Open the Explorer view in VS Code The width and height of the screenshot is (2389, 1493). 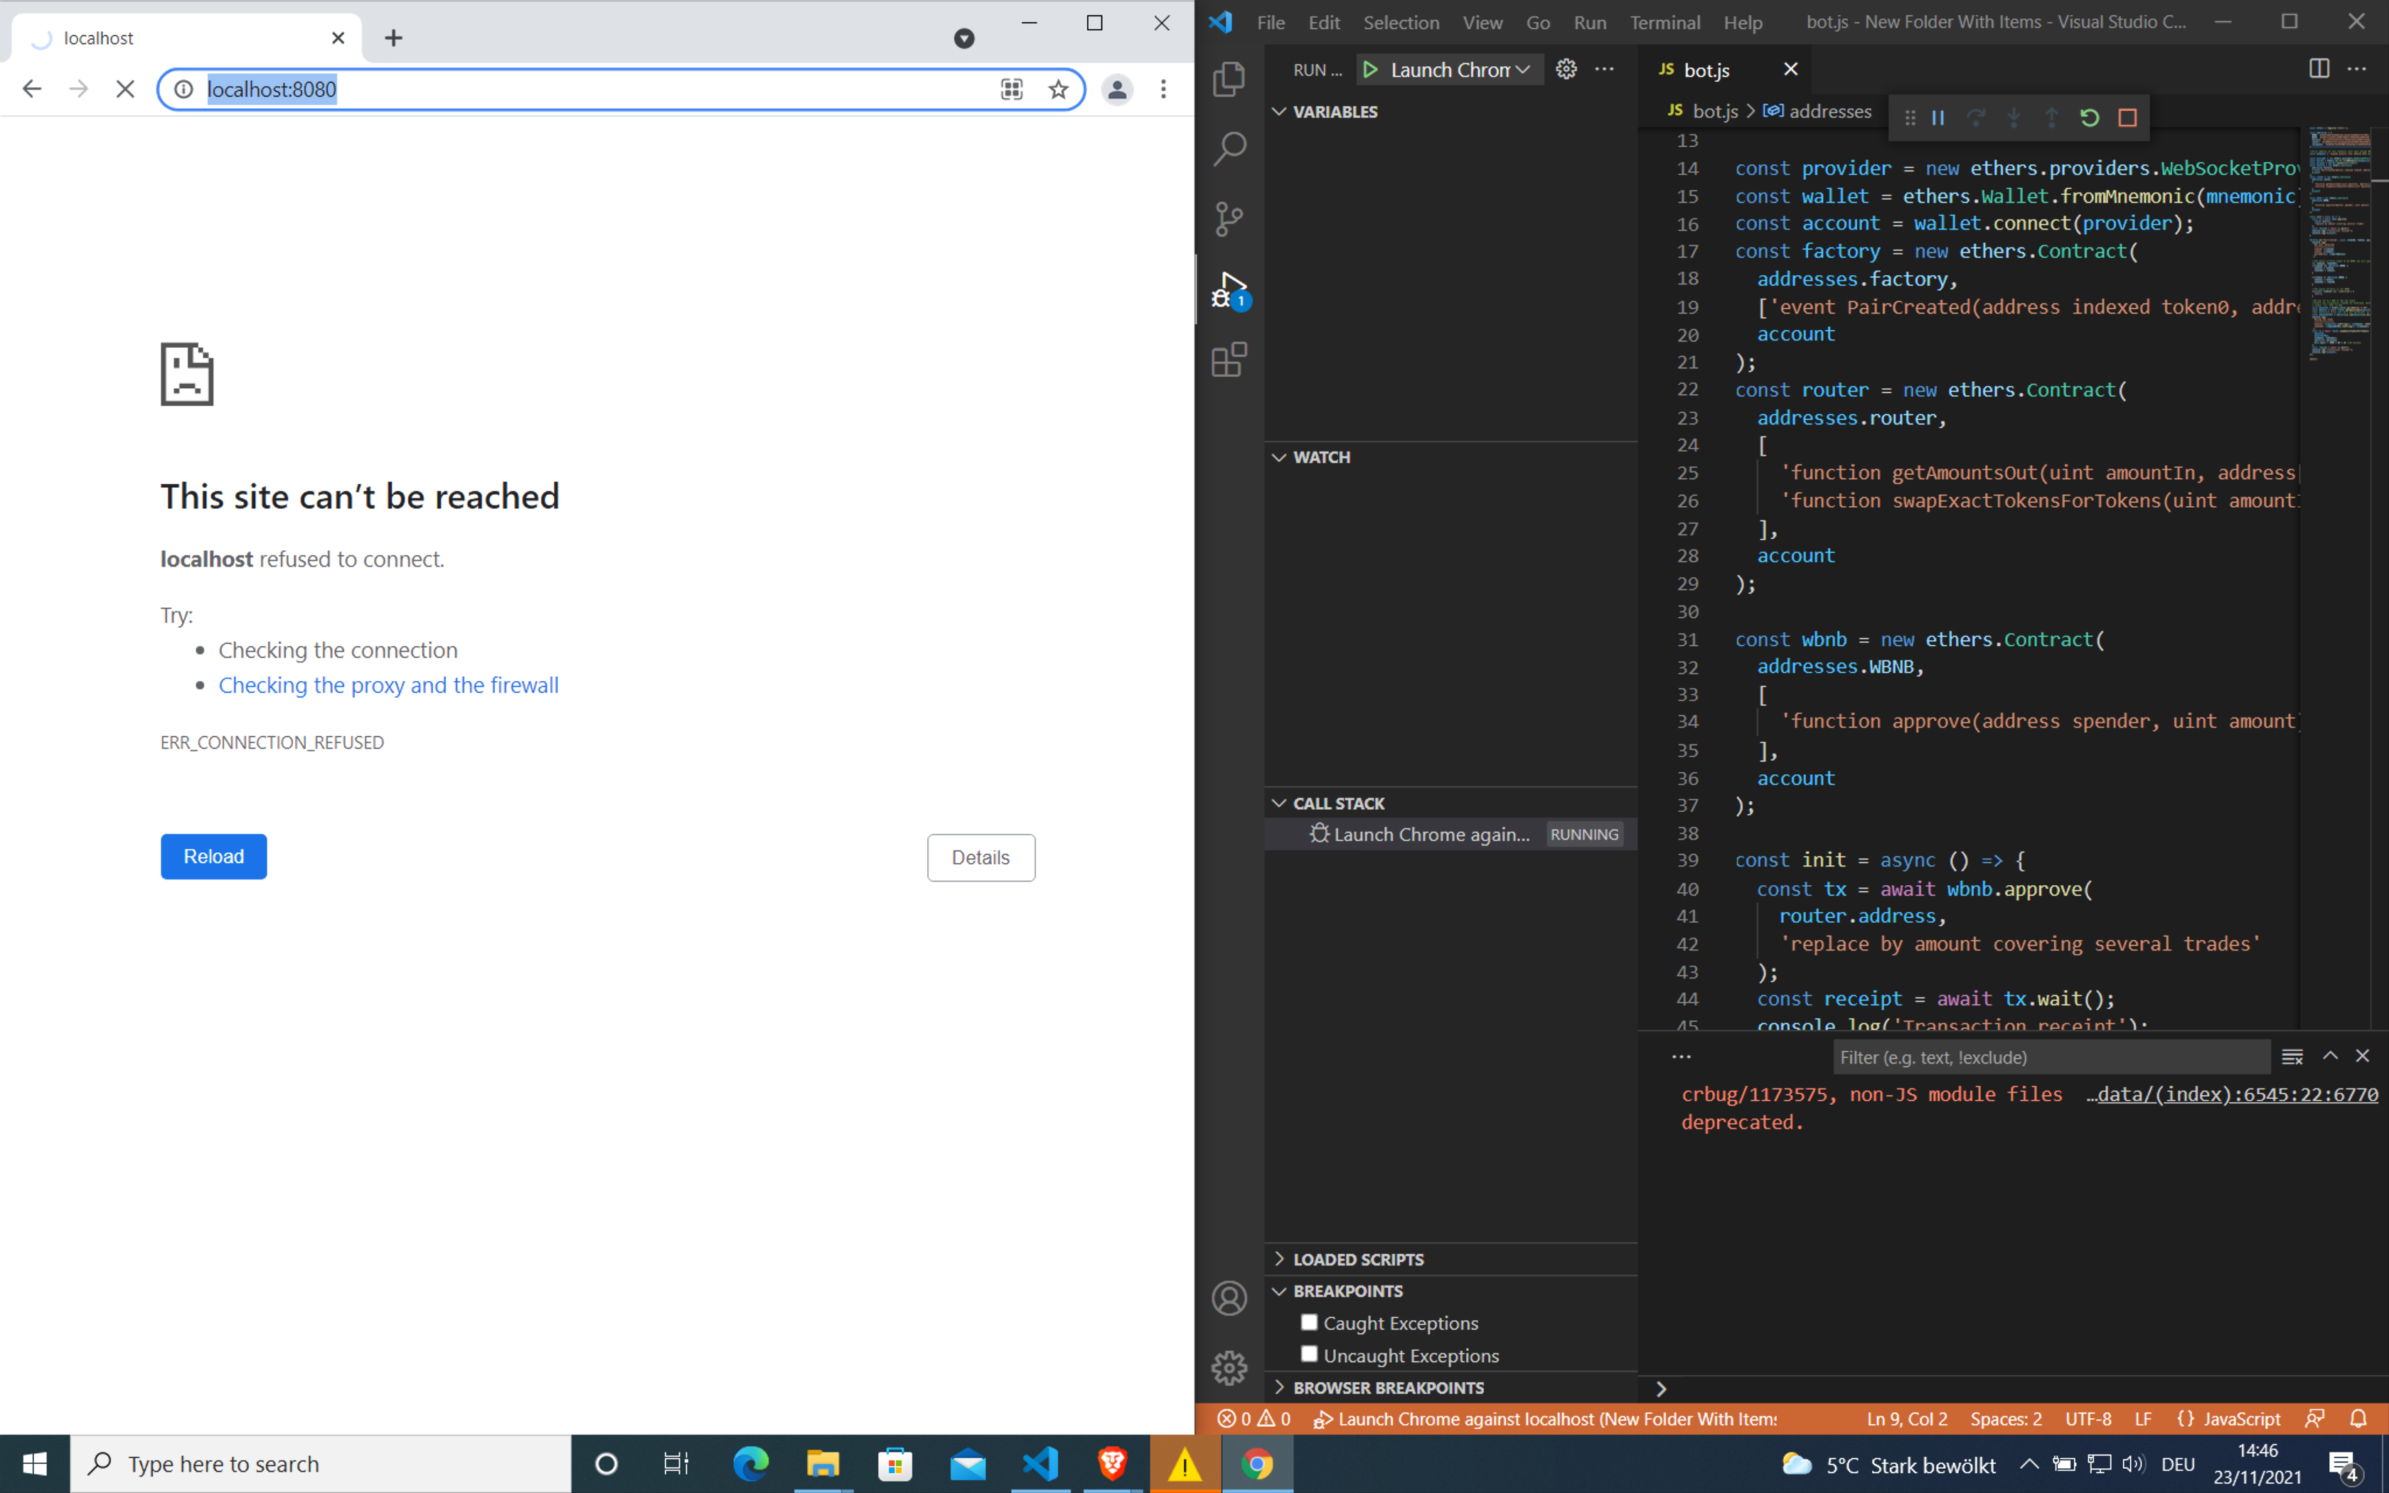pyautogui.click(x=1229, y=79)
